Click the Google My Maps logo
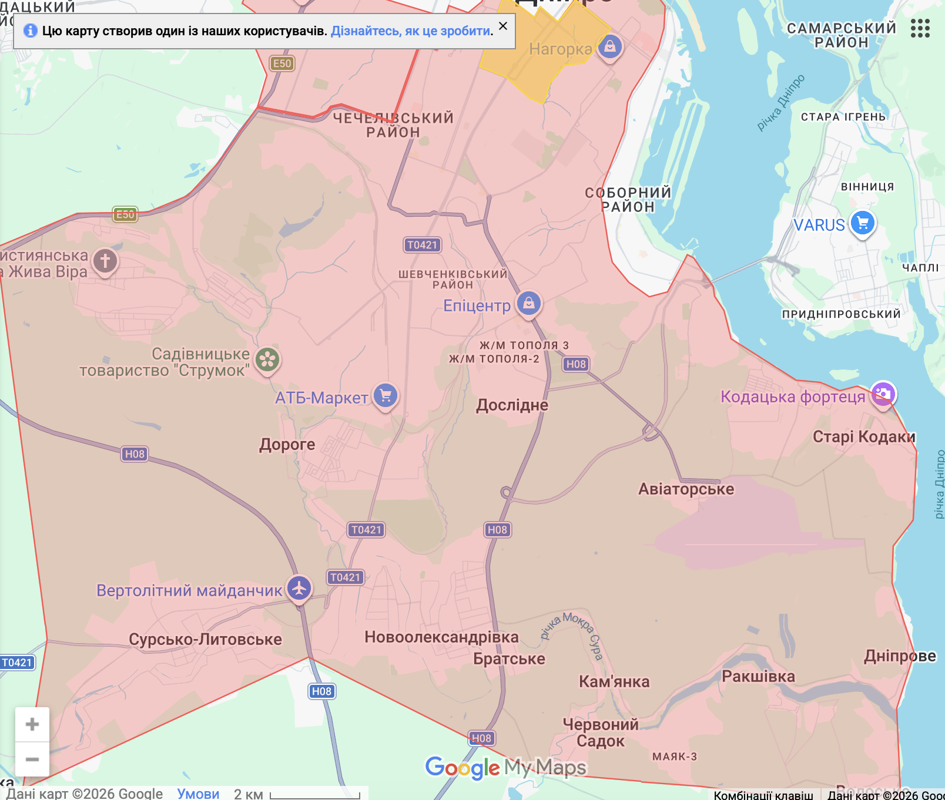Image resolution: width=945 pixels, height=800 pixels. [x=506, y=768]
